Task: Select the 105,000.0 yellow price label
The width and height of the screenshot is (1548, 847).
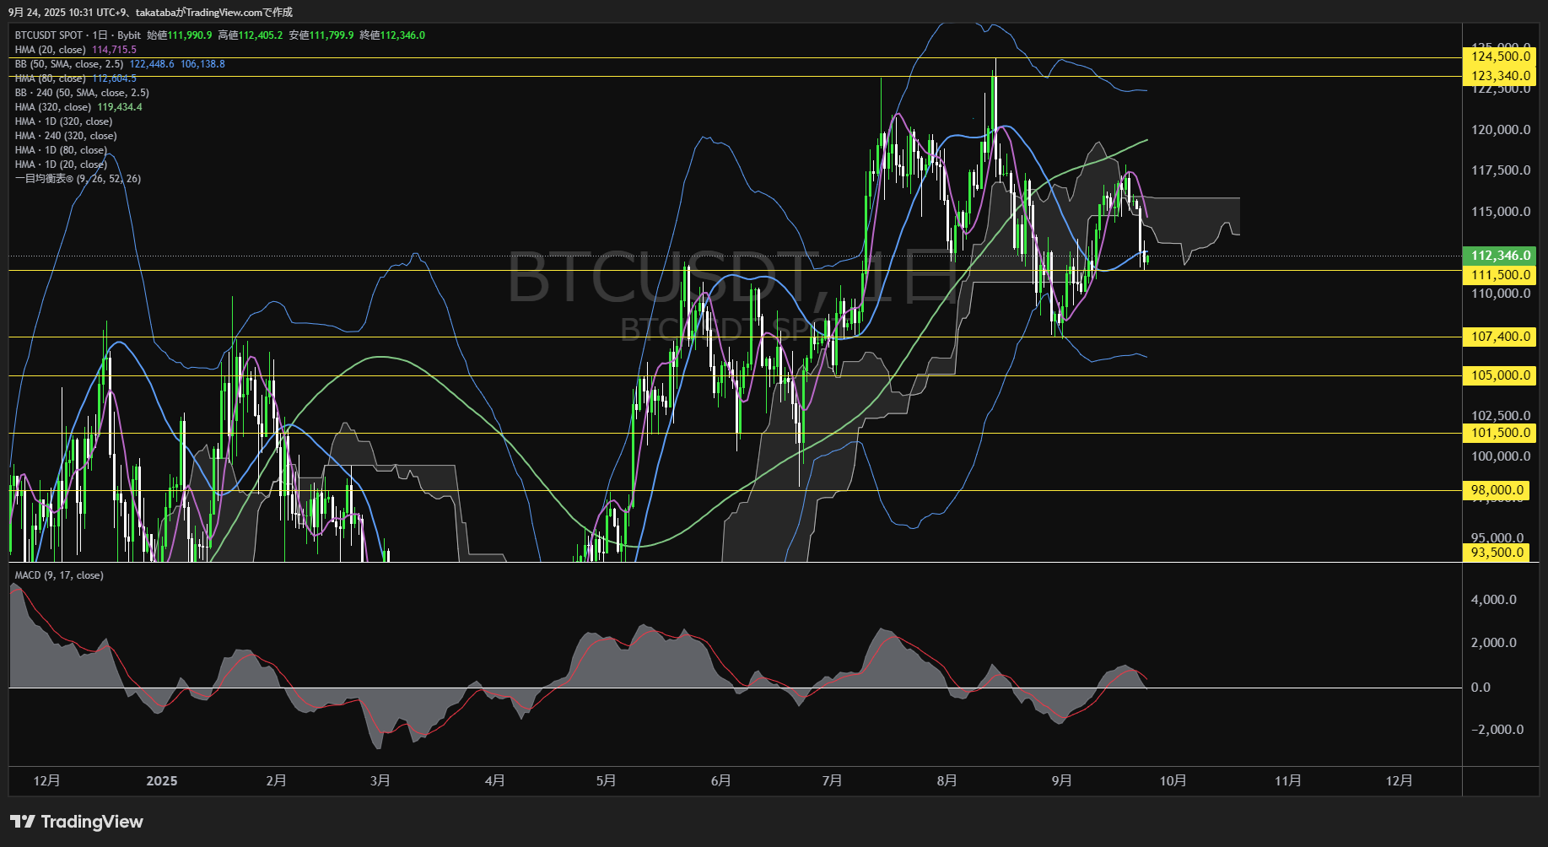Action: click(1501, 375)
